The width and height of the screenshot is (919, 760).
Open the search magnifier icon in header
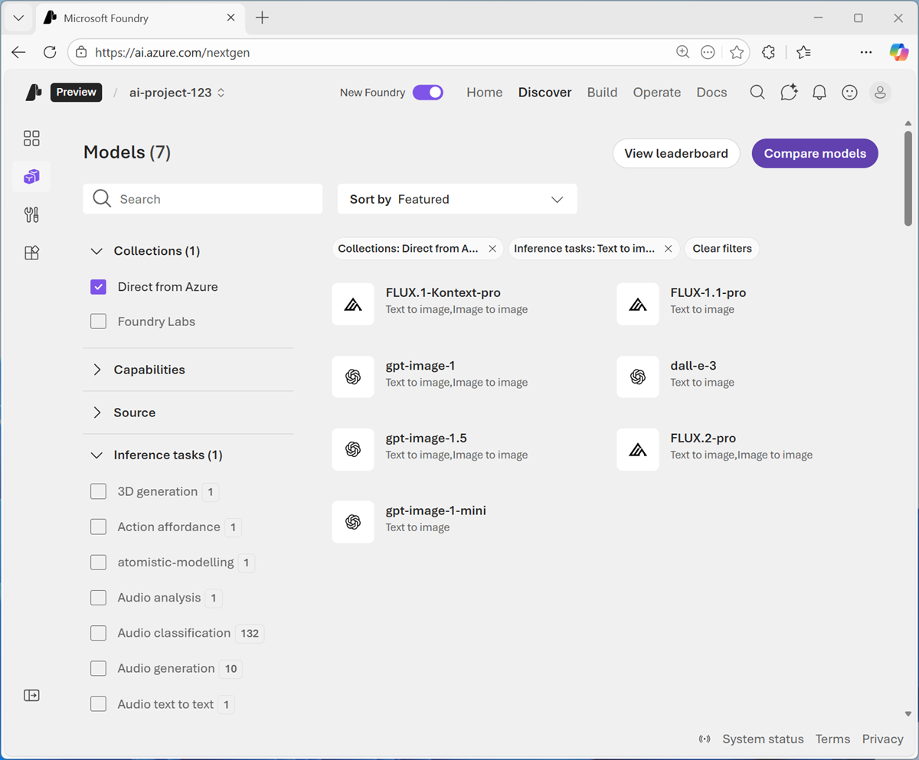[757, 93]
